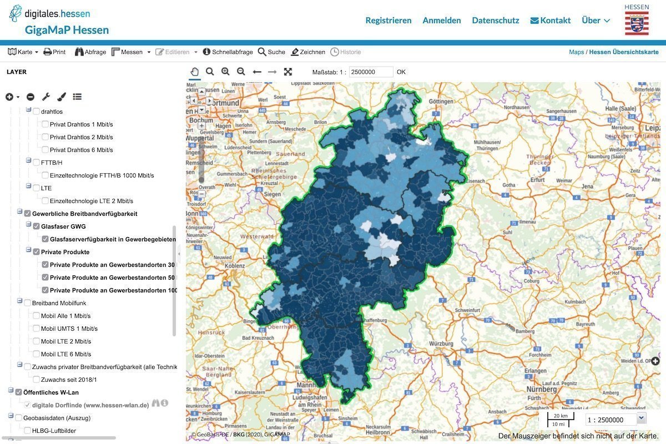Viewport: 666px width, 444px height.
Task: Show the legend list icon
Action: [77, 97]
